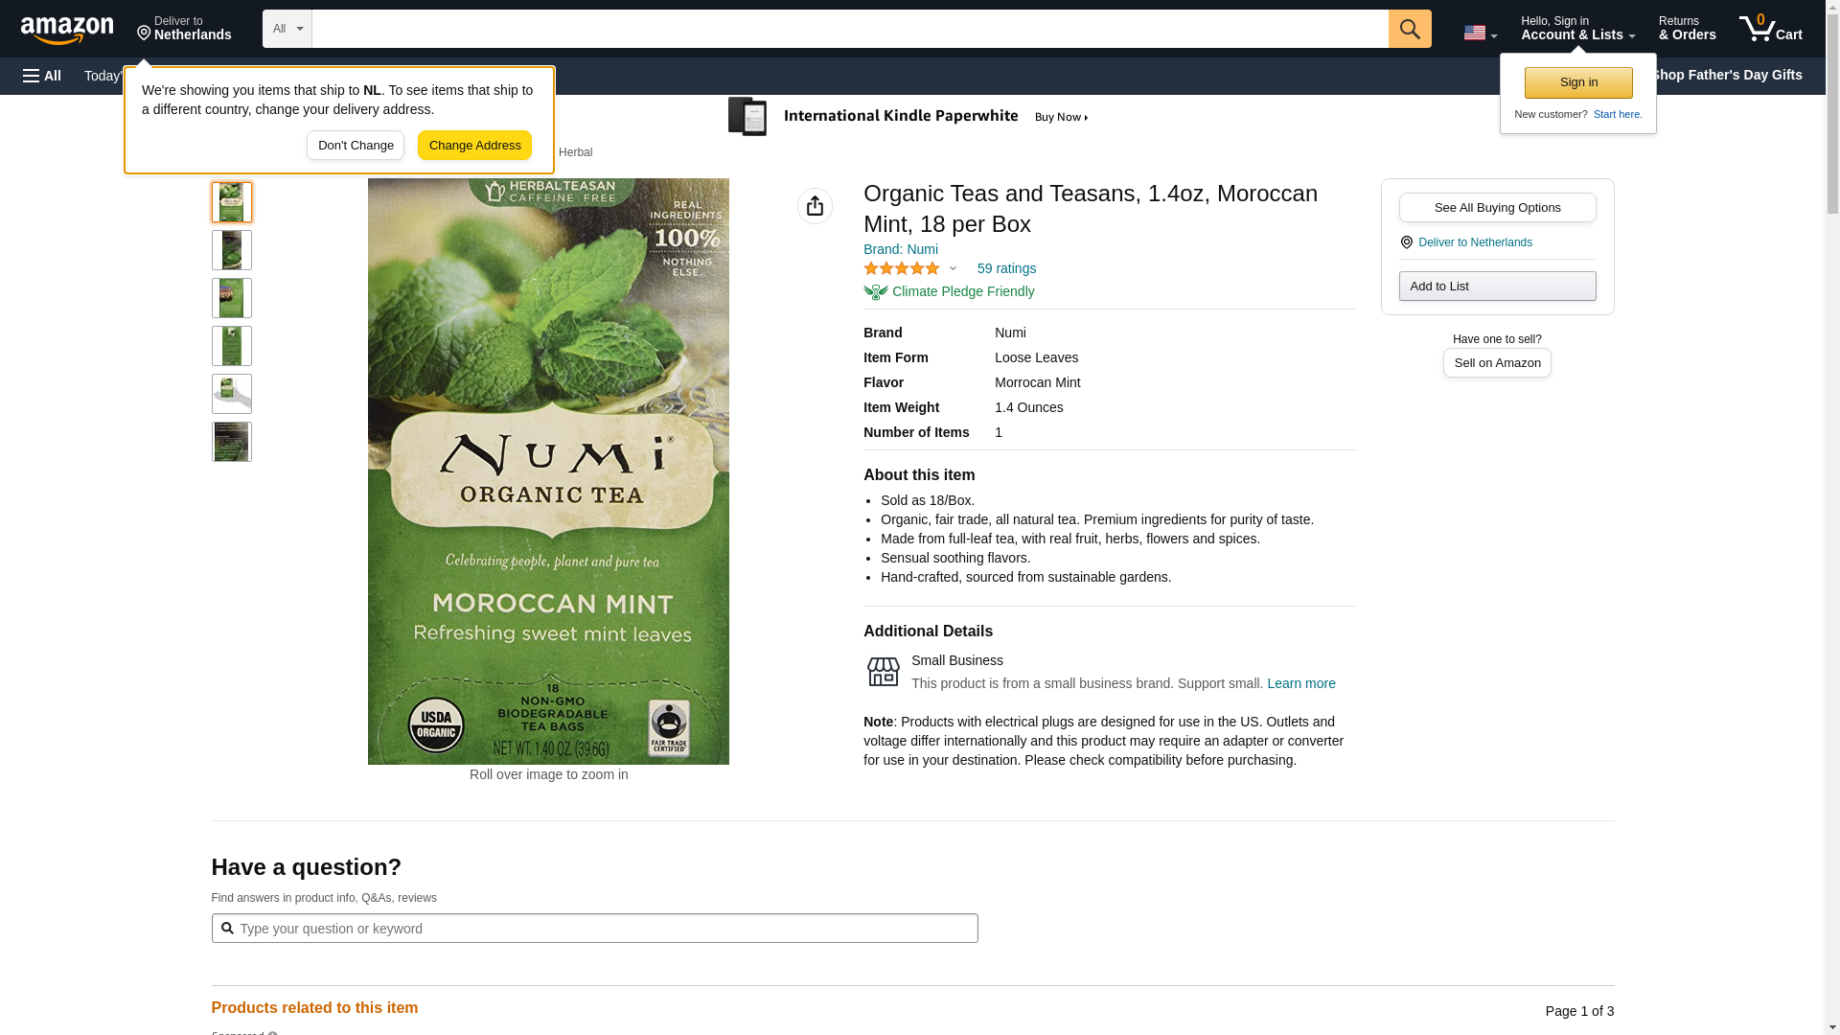This screenshot has height=1035, width=1840.
Task: Open Returns & Orders
Action: point(1687,29)
